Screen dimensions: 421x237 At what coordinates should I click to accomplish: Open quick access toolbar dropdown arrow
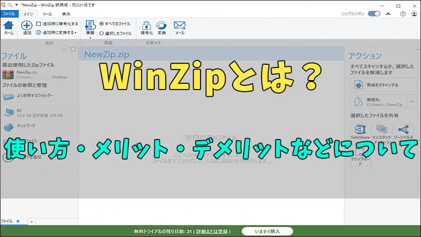(16, 5)
